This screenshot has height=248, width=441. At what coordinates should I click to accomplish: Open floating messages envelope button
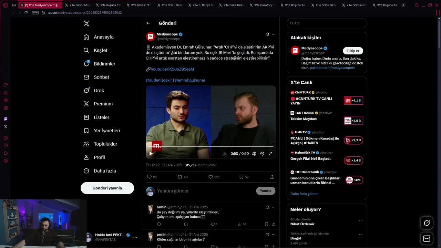[x=427, y=239]
